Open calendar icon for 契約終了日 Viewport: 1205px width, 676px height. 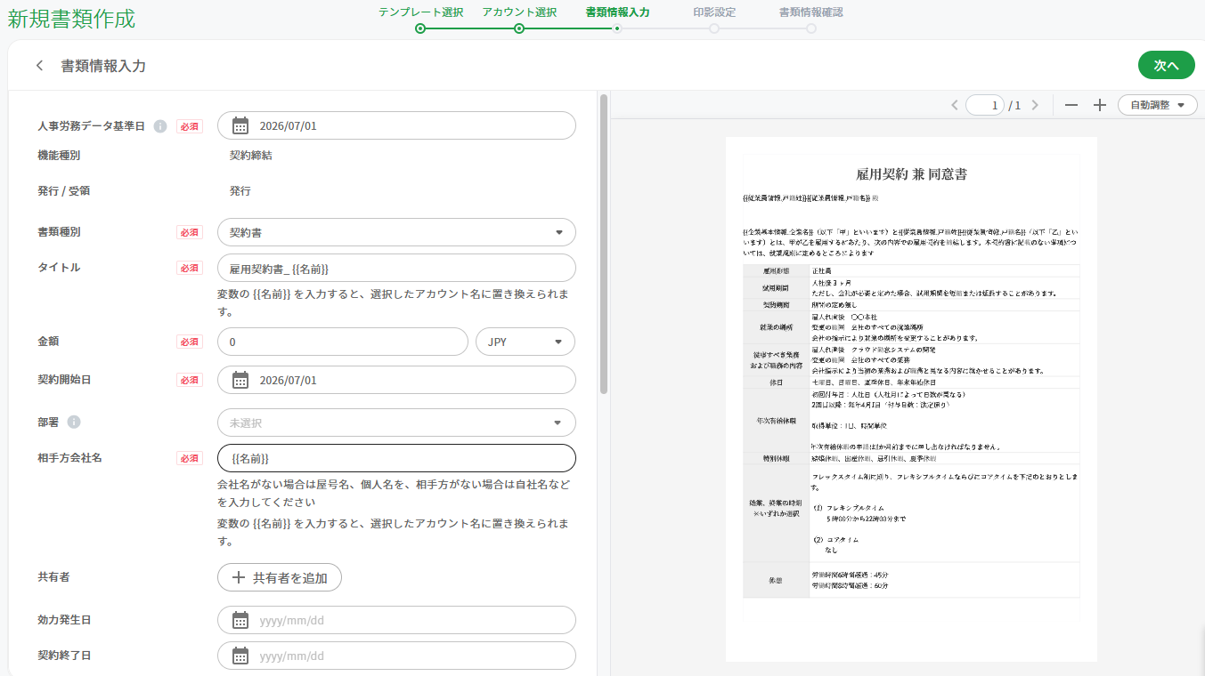click(x=240, y=656)
